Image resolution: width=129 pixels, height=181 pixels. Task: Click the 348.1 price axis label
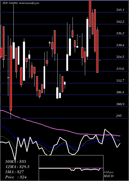point(120,10)
